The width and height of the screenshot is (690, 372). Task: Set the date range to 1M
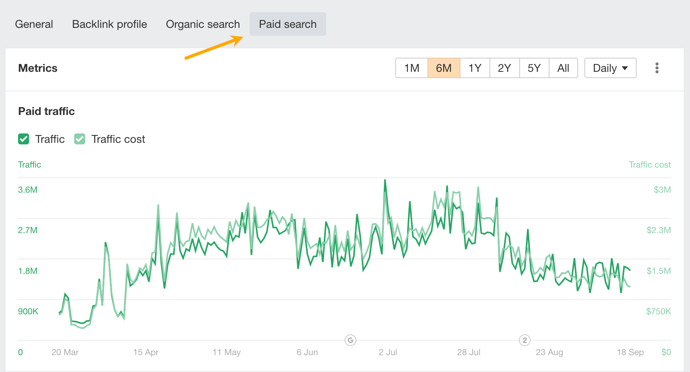tap(412, 68)
